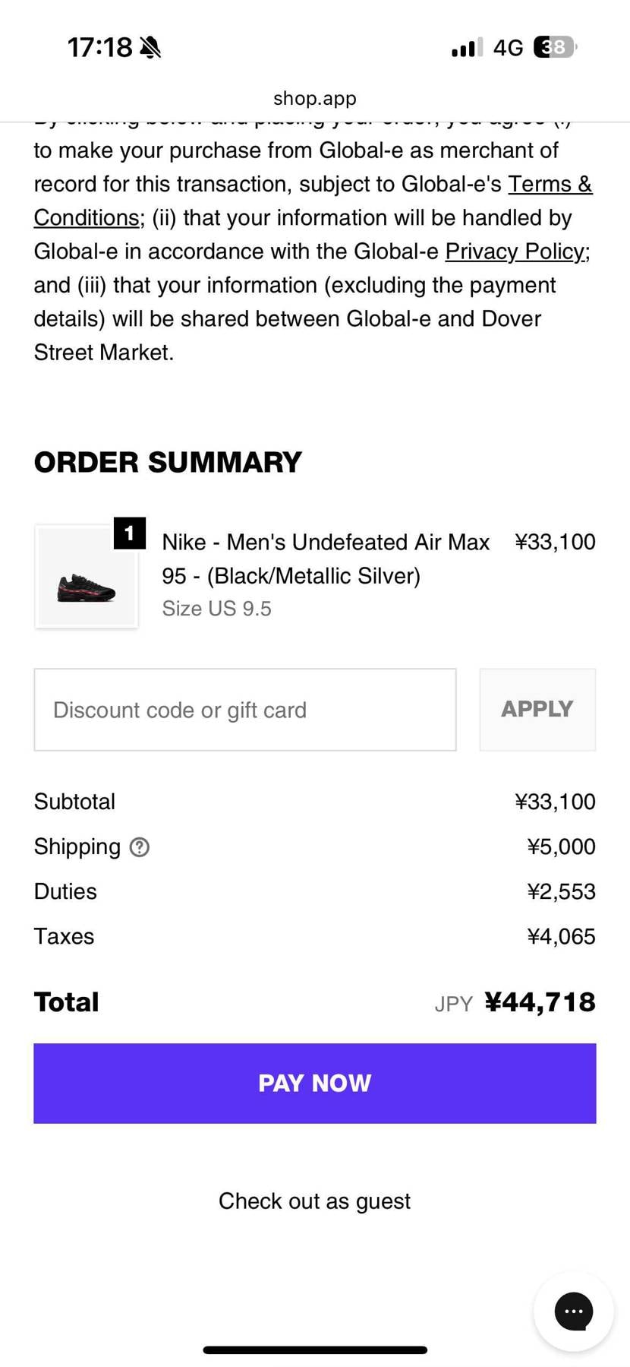630x1367 pixels.
Task: Click the APPLY discount button
Action: (537, 710)
